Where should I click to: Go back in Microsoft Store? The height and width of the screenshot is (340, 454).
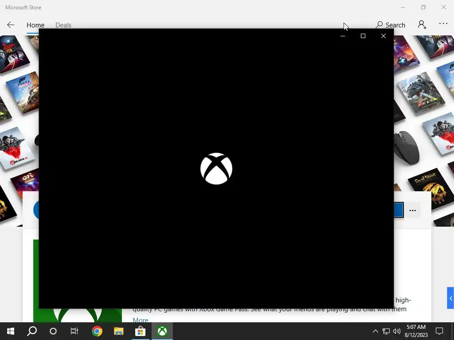pos(11,25)
